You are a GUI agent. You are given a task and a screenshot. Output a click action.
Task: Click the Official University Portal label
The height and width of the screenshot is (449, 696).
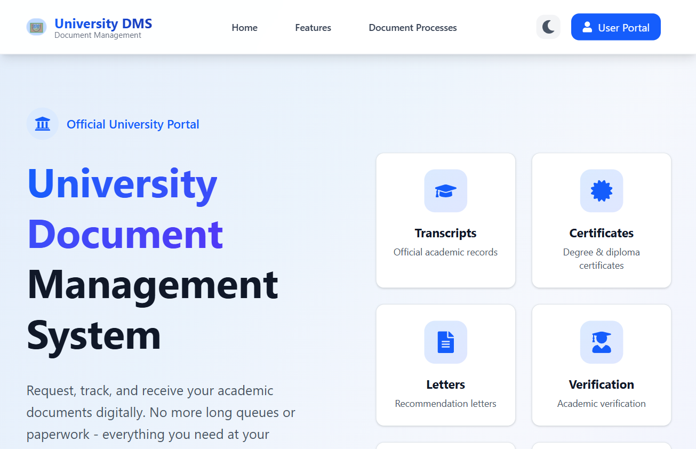133,124
